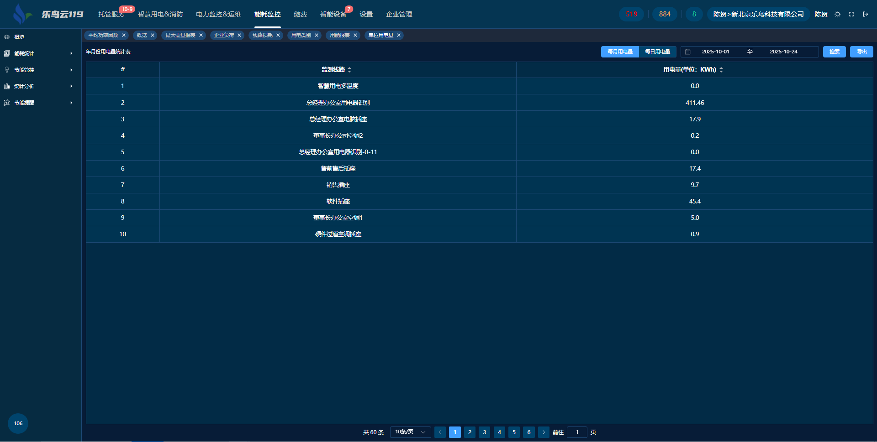The image size is (877, 442).
Task: Switch to the 线路损耗 tab
Action: click(263, 35)
